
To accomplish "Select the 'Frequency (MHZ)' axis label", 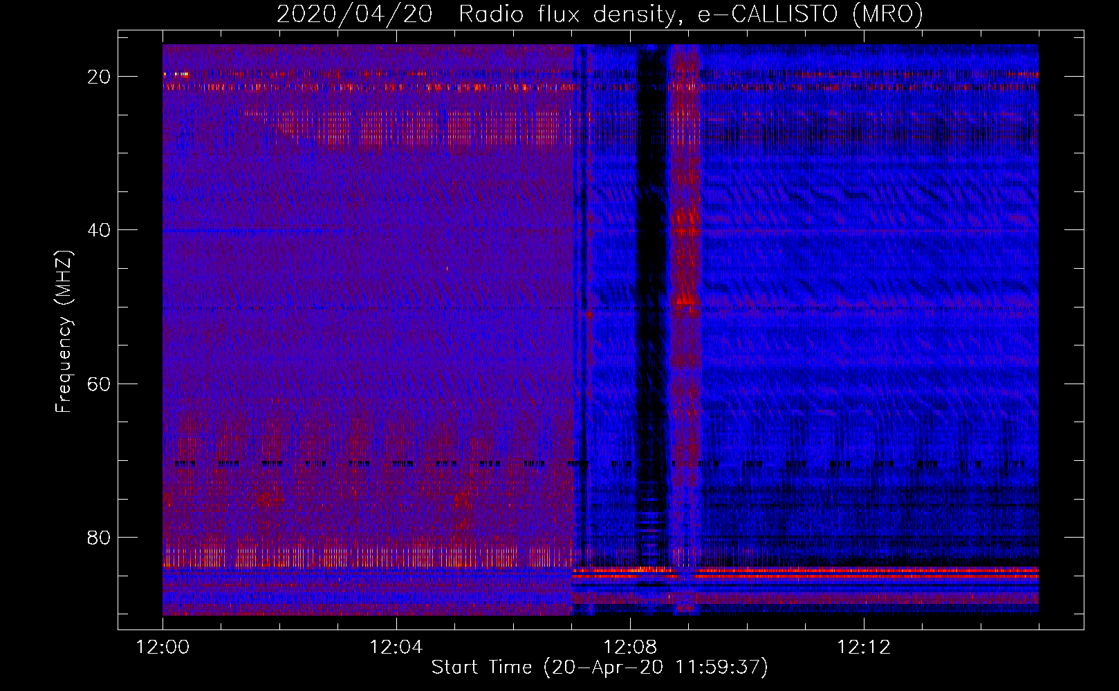I will (64, 332).
